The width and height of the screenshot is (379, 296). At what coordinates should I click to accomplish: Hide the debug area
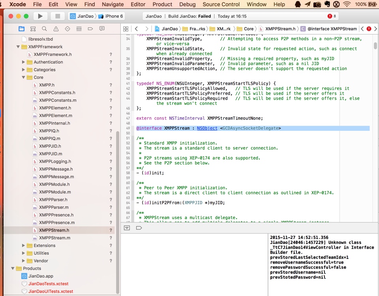(127, 228)
